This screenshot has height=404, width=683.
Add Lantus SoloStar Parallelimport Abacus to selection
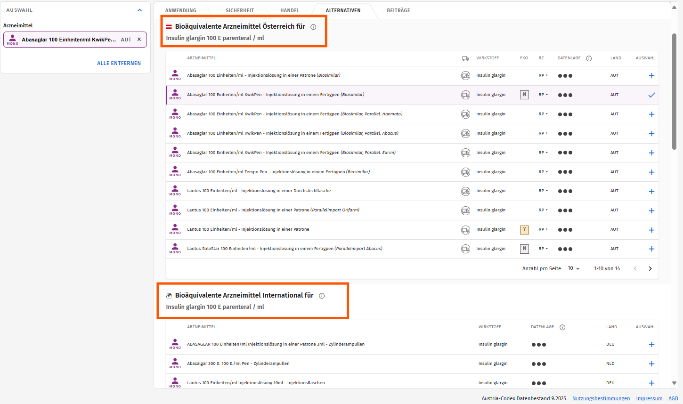pos(651,249)
